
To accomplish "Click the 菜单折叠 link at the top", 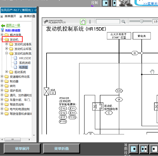I will coord(29,16).
